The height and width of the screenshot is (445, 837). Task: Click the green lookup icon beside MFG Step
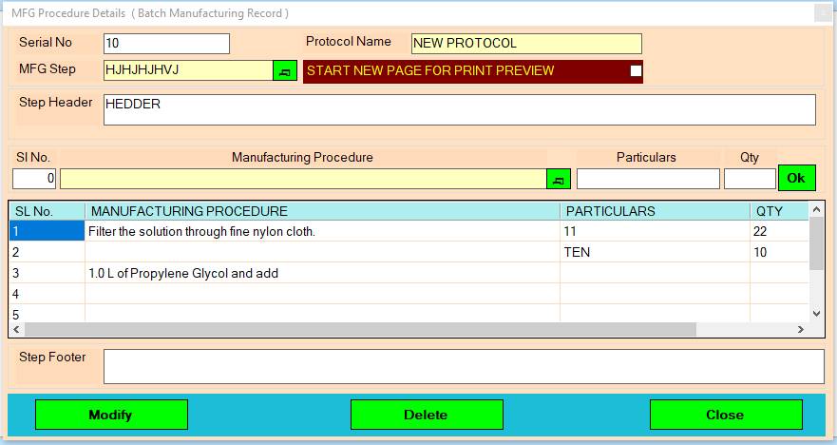284,71
